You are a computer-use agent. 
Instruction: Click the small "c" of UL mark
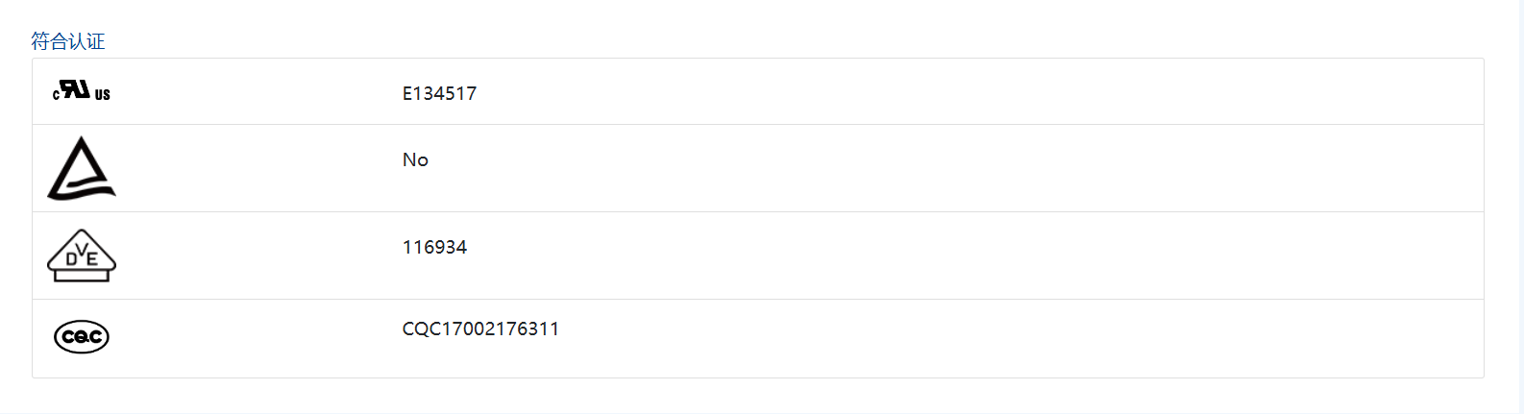[56, 95]
